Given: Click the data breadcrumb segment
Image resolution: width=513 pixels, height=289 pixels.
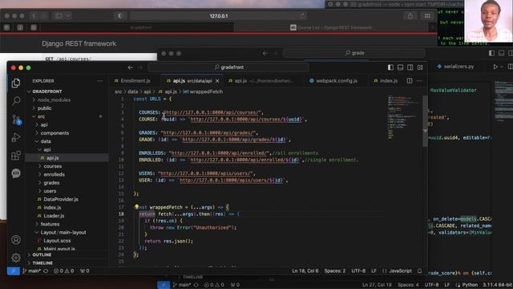Looking at the screenshot, I should 132,92.
